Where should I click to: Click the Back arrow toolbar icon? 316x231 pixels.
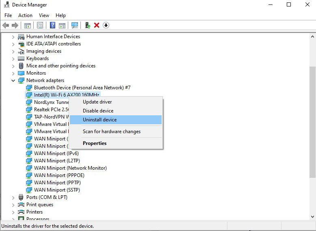click(x=6, y=26)
